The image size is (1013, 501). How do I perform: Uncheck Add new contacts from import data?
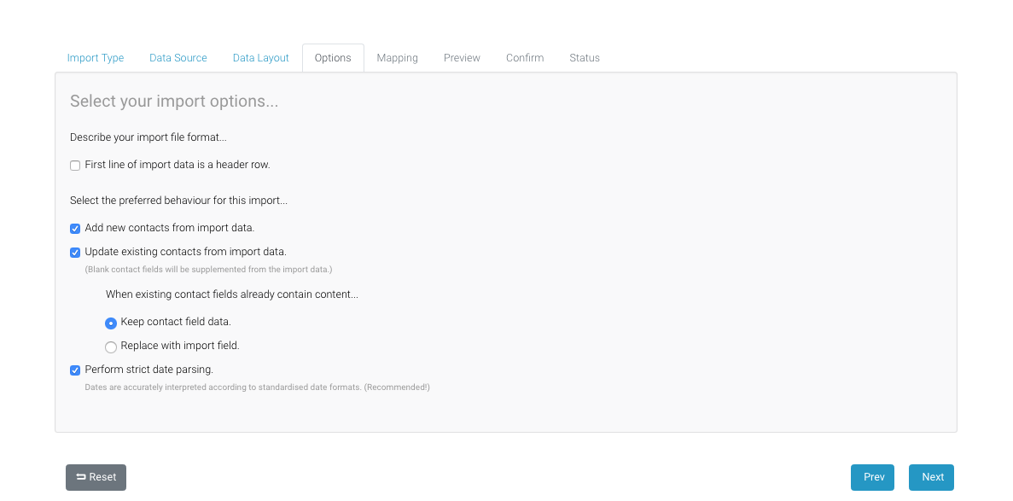click(75, 229)
